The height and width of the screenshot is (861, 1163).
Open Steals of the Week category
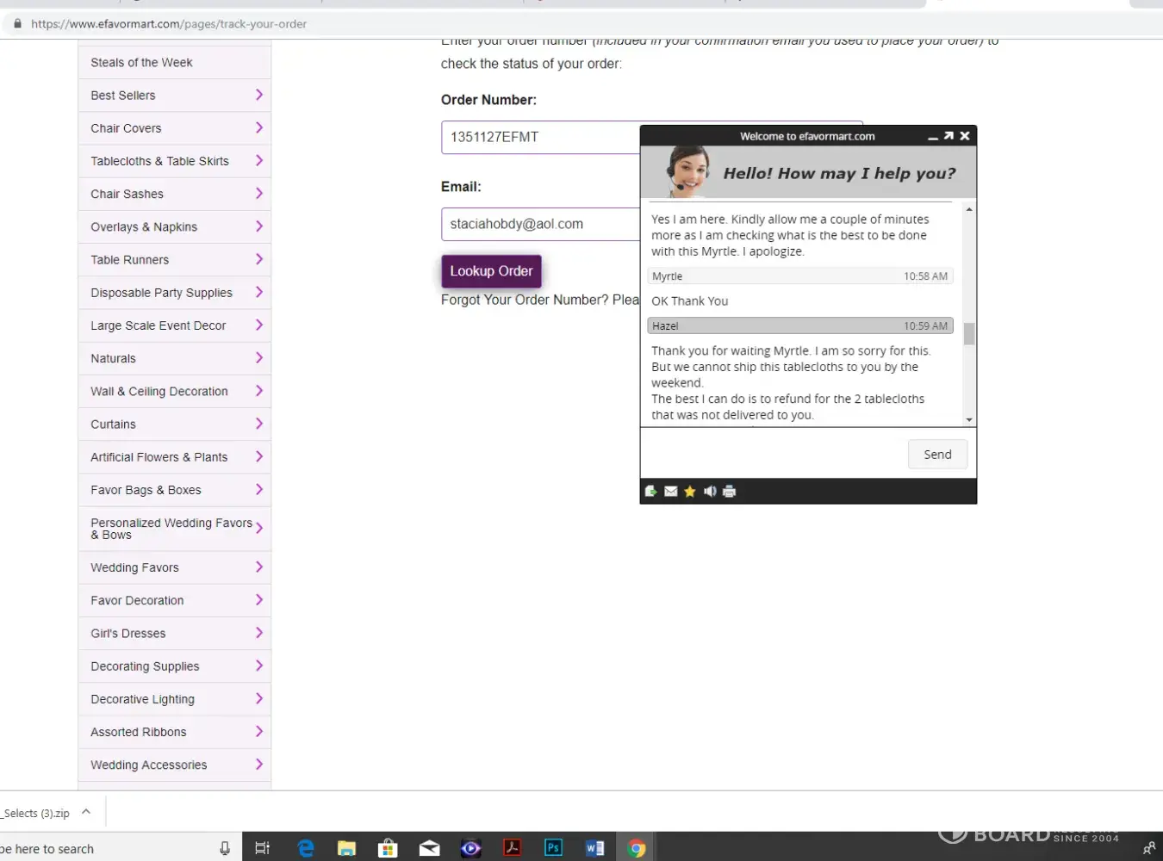(142, 63)
